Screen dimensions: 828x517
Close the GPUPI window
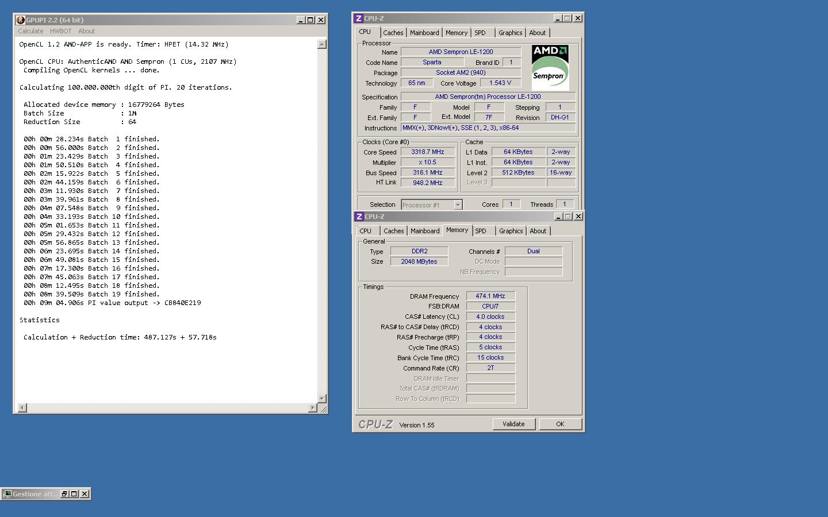[321, 20]
